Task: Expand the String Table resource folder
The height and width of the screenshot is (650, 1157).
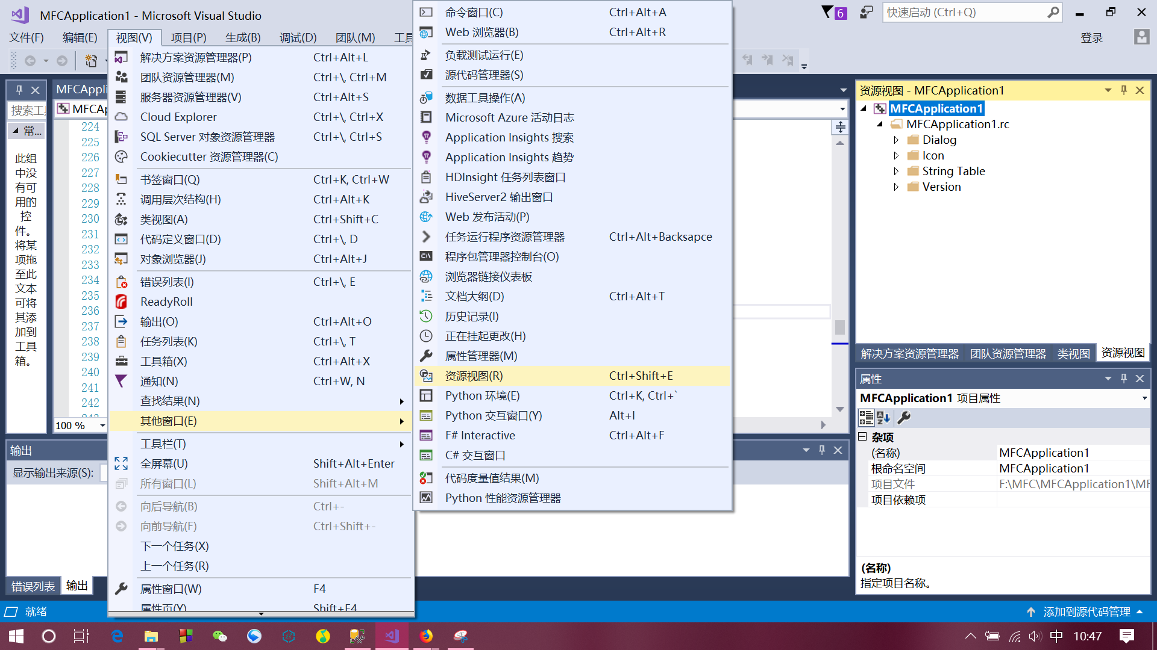Action: click(x=896, y=172)
